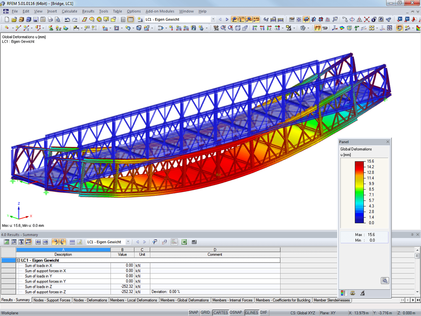The image size is (421, 316).
Task: Toggle GRID display in status bar
Action: click(x=205, y=312)
